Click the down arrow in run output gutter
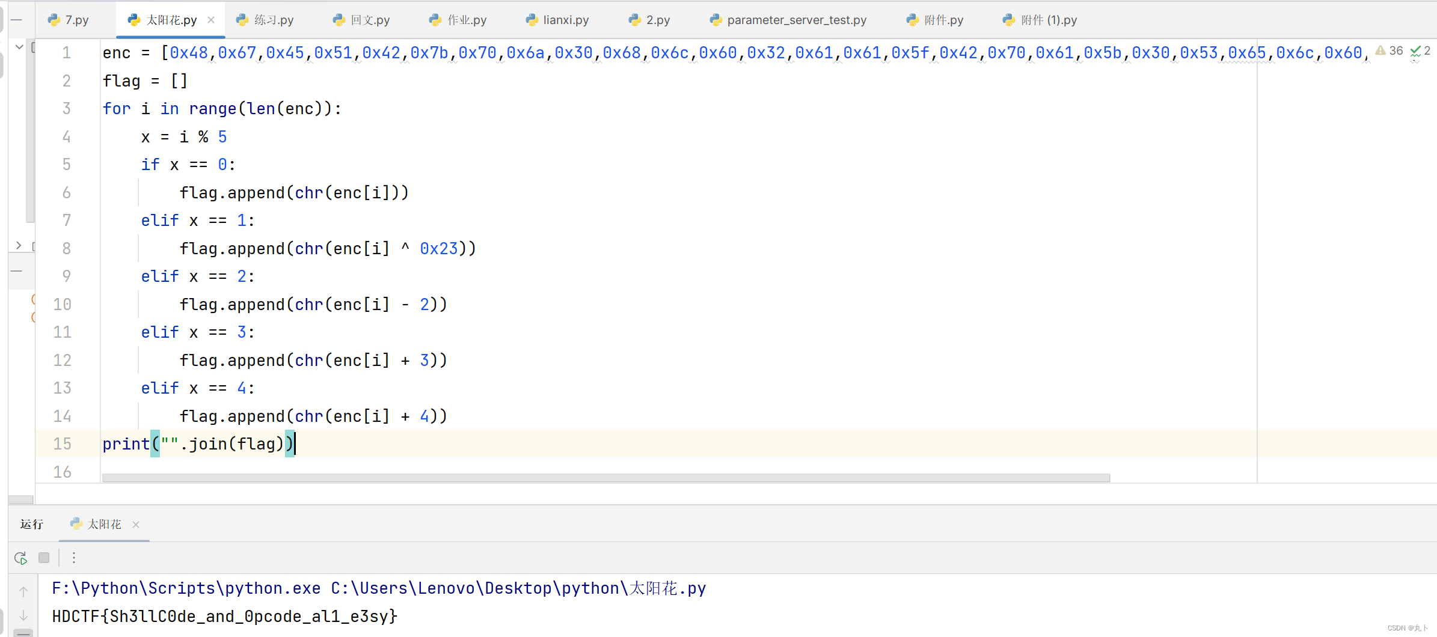The width and height of the screenshot is (1437, 637). pyautogui.click(x=23, y=616)
